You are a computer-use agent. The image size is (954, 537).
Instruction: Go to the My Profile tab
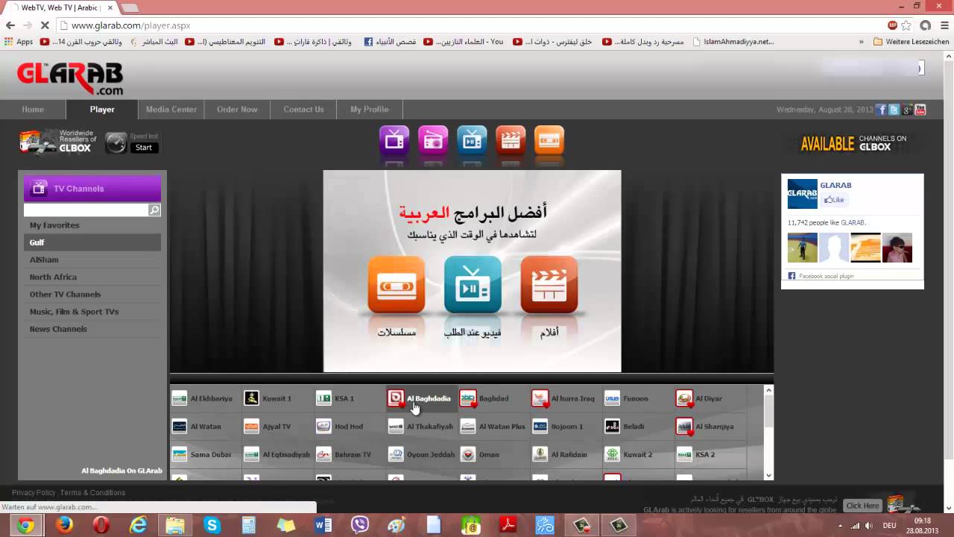tap(370, 110)
